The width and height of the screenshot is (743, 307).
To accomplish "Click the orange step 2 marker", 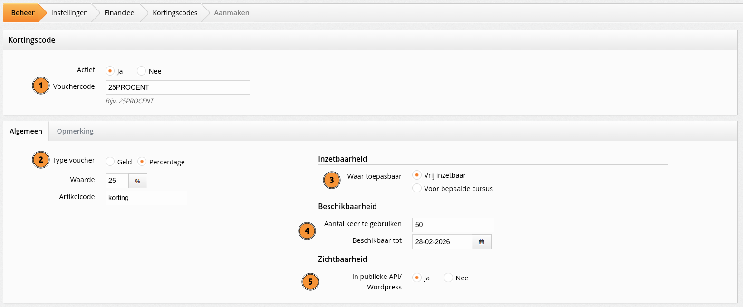I will coord(41,160).
